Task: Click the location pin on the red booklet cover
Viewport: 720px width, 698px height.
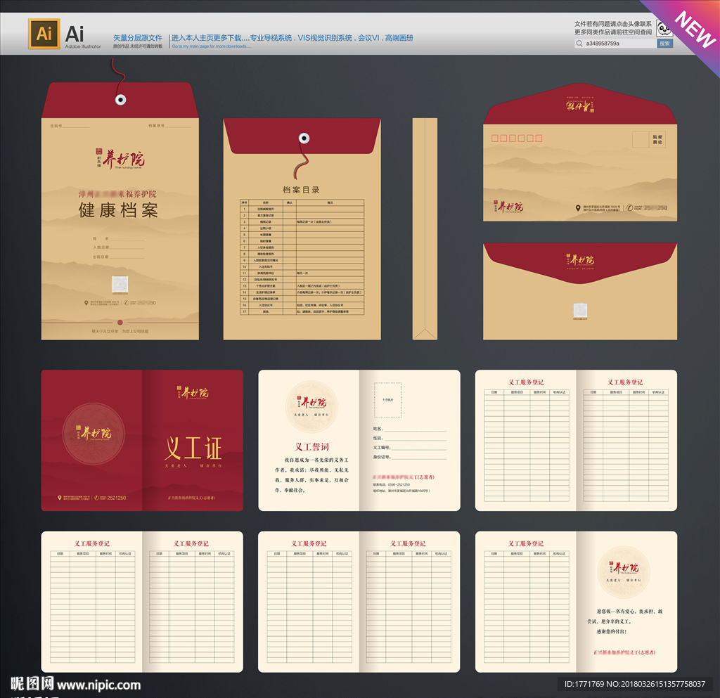Action: [59, 498]
